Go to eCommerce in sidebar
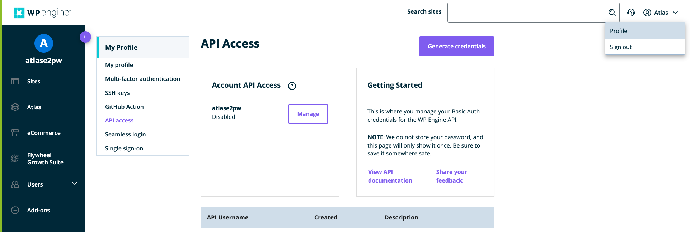This screenshot has height=232, width=690. [x=44, y=133]
